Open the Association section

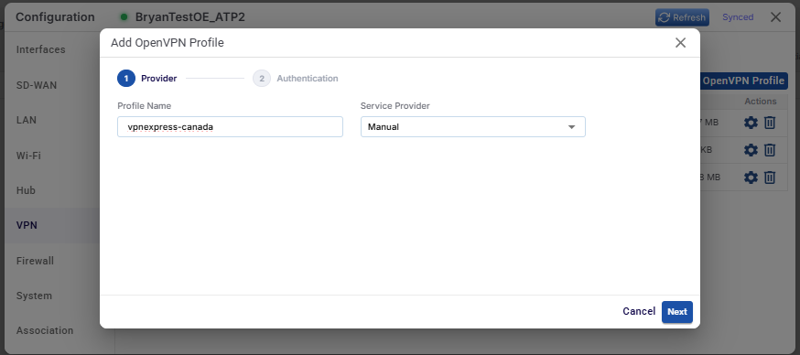[x=45, y=330]
